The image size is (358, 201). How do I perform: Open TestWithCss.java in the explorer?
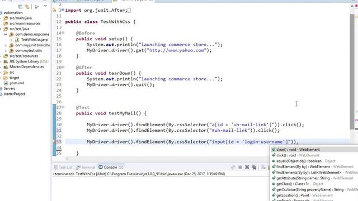34,40
